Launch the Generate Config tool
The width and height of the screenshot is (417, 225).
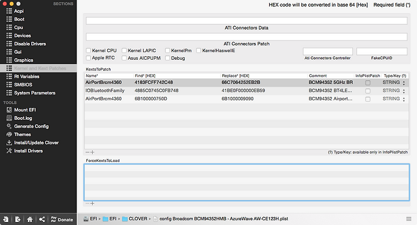pyautogui.click(x=31, y=126)
